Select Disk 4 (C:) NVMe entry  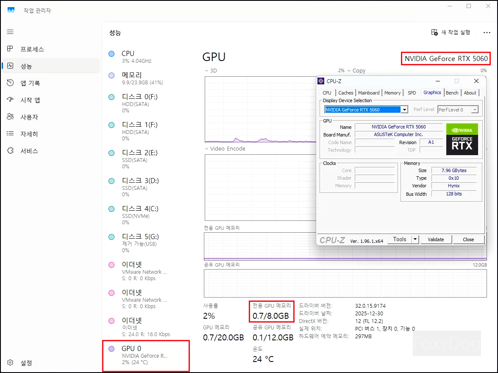pyautogui.click(x=146, y=215)
